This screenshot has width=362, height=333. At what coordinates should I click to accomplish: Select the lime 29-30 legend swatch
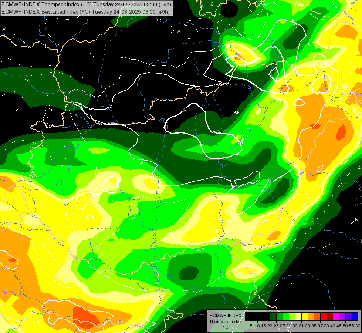click(292, 316)
